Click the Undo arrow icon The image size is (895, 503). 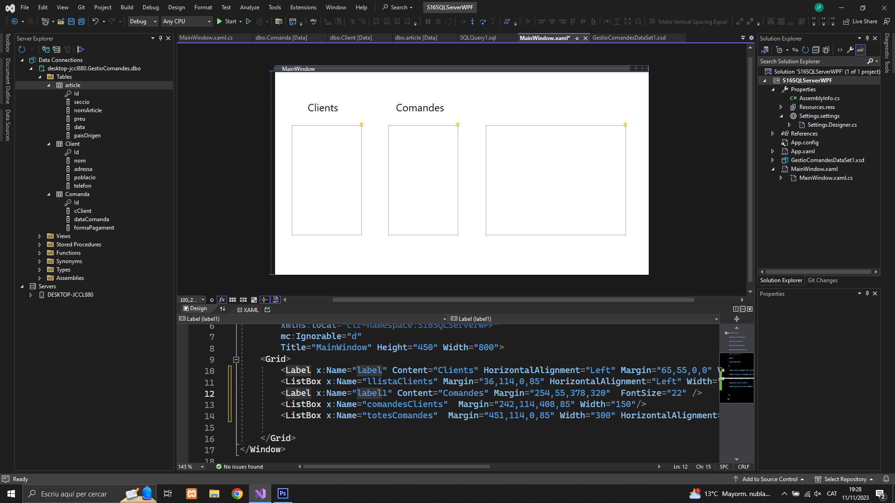95,21
